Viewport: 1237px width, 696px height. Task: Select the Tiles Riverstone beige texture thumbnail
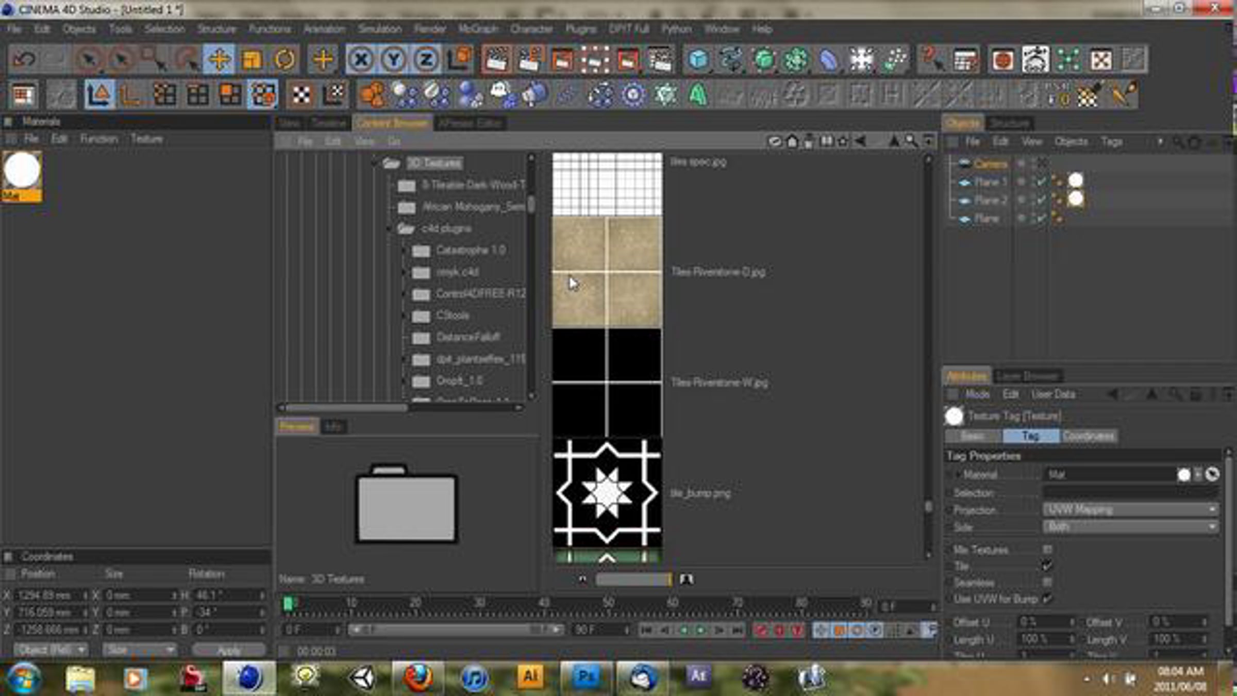click(x=607, y=272)
